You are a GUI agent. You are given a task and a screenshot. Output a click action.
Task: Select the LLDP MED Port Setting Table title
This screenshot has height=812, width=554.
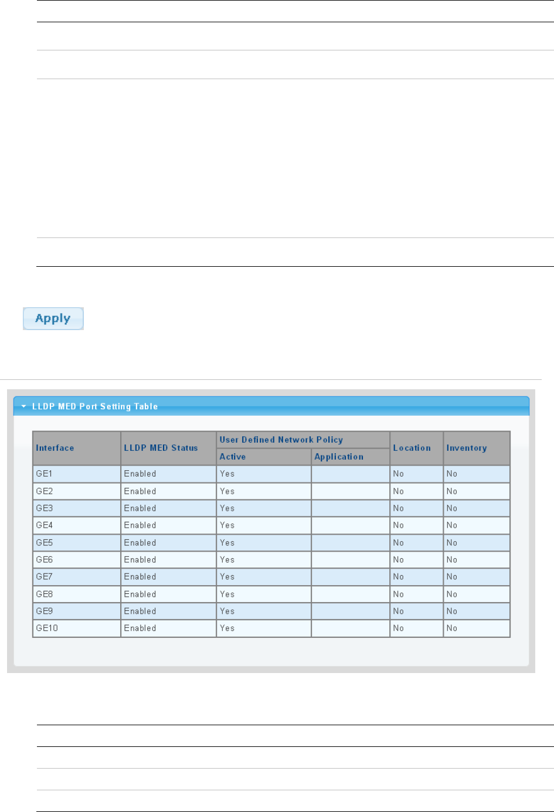click(95, 406)
